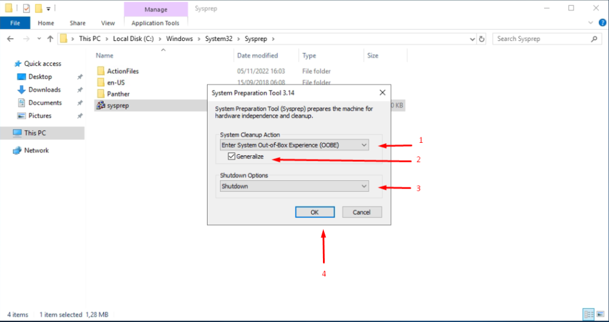Screen dimensions: 609x322
Task: Switch to the View ribbon tab
Action: 108,23
